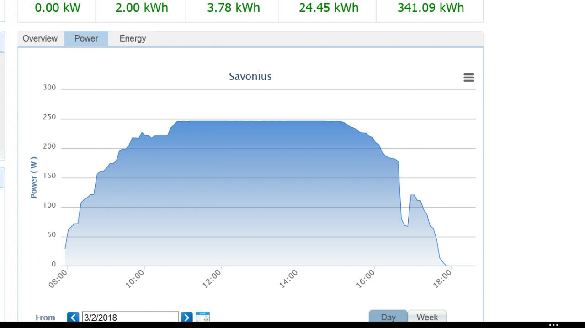Click the 14:00 time axis label

(x=288, y=278)
